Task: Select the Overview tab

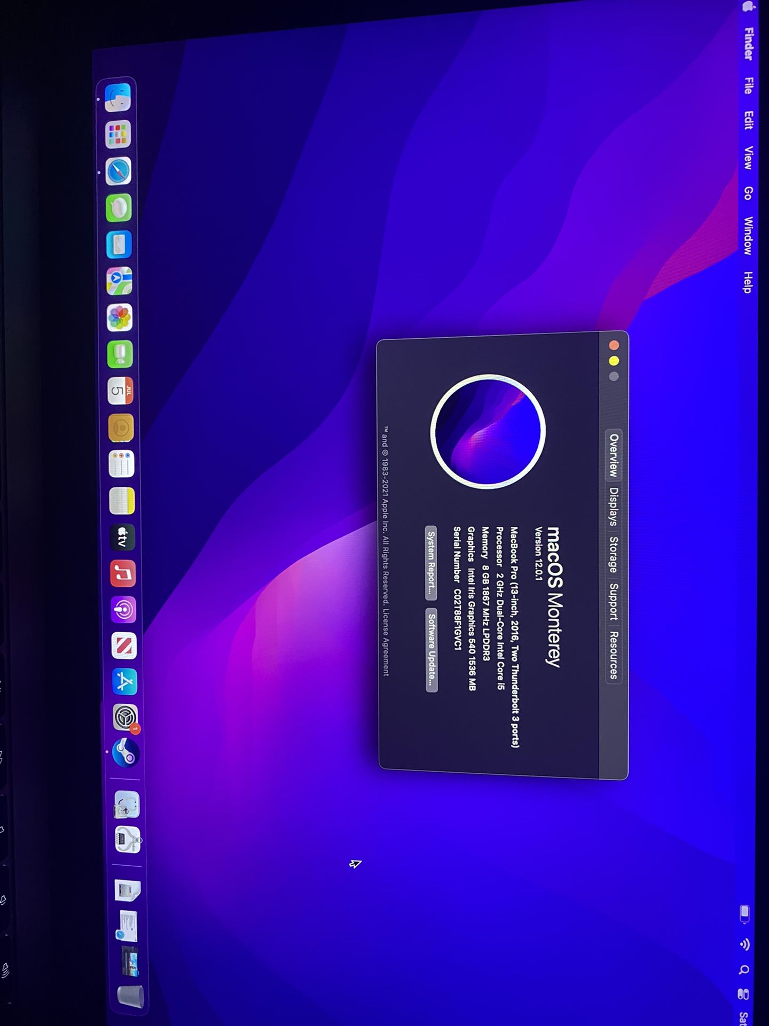Action: 614,455
